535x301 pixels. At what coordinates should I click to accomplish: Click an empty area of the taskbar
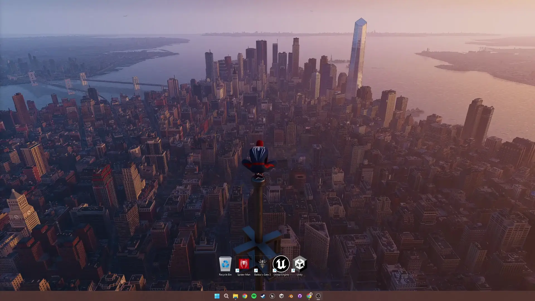[x=418, y=296]
